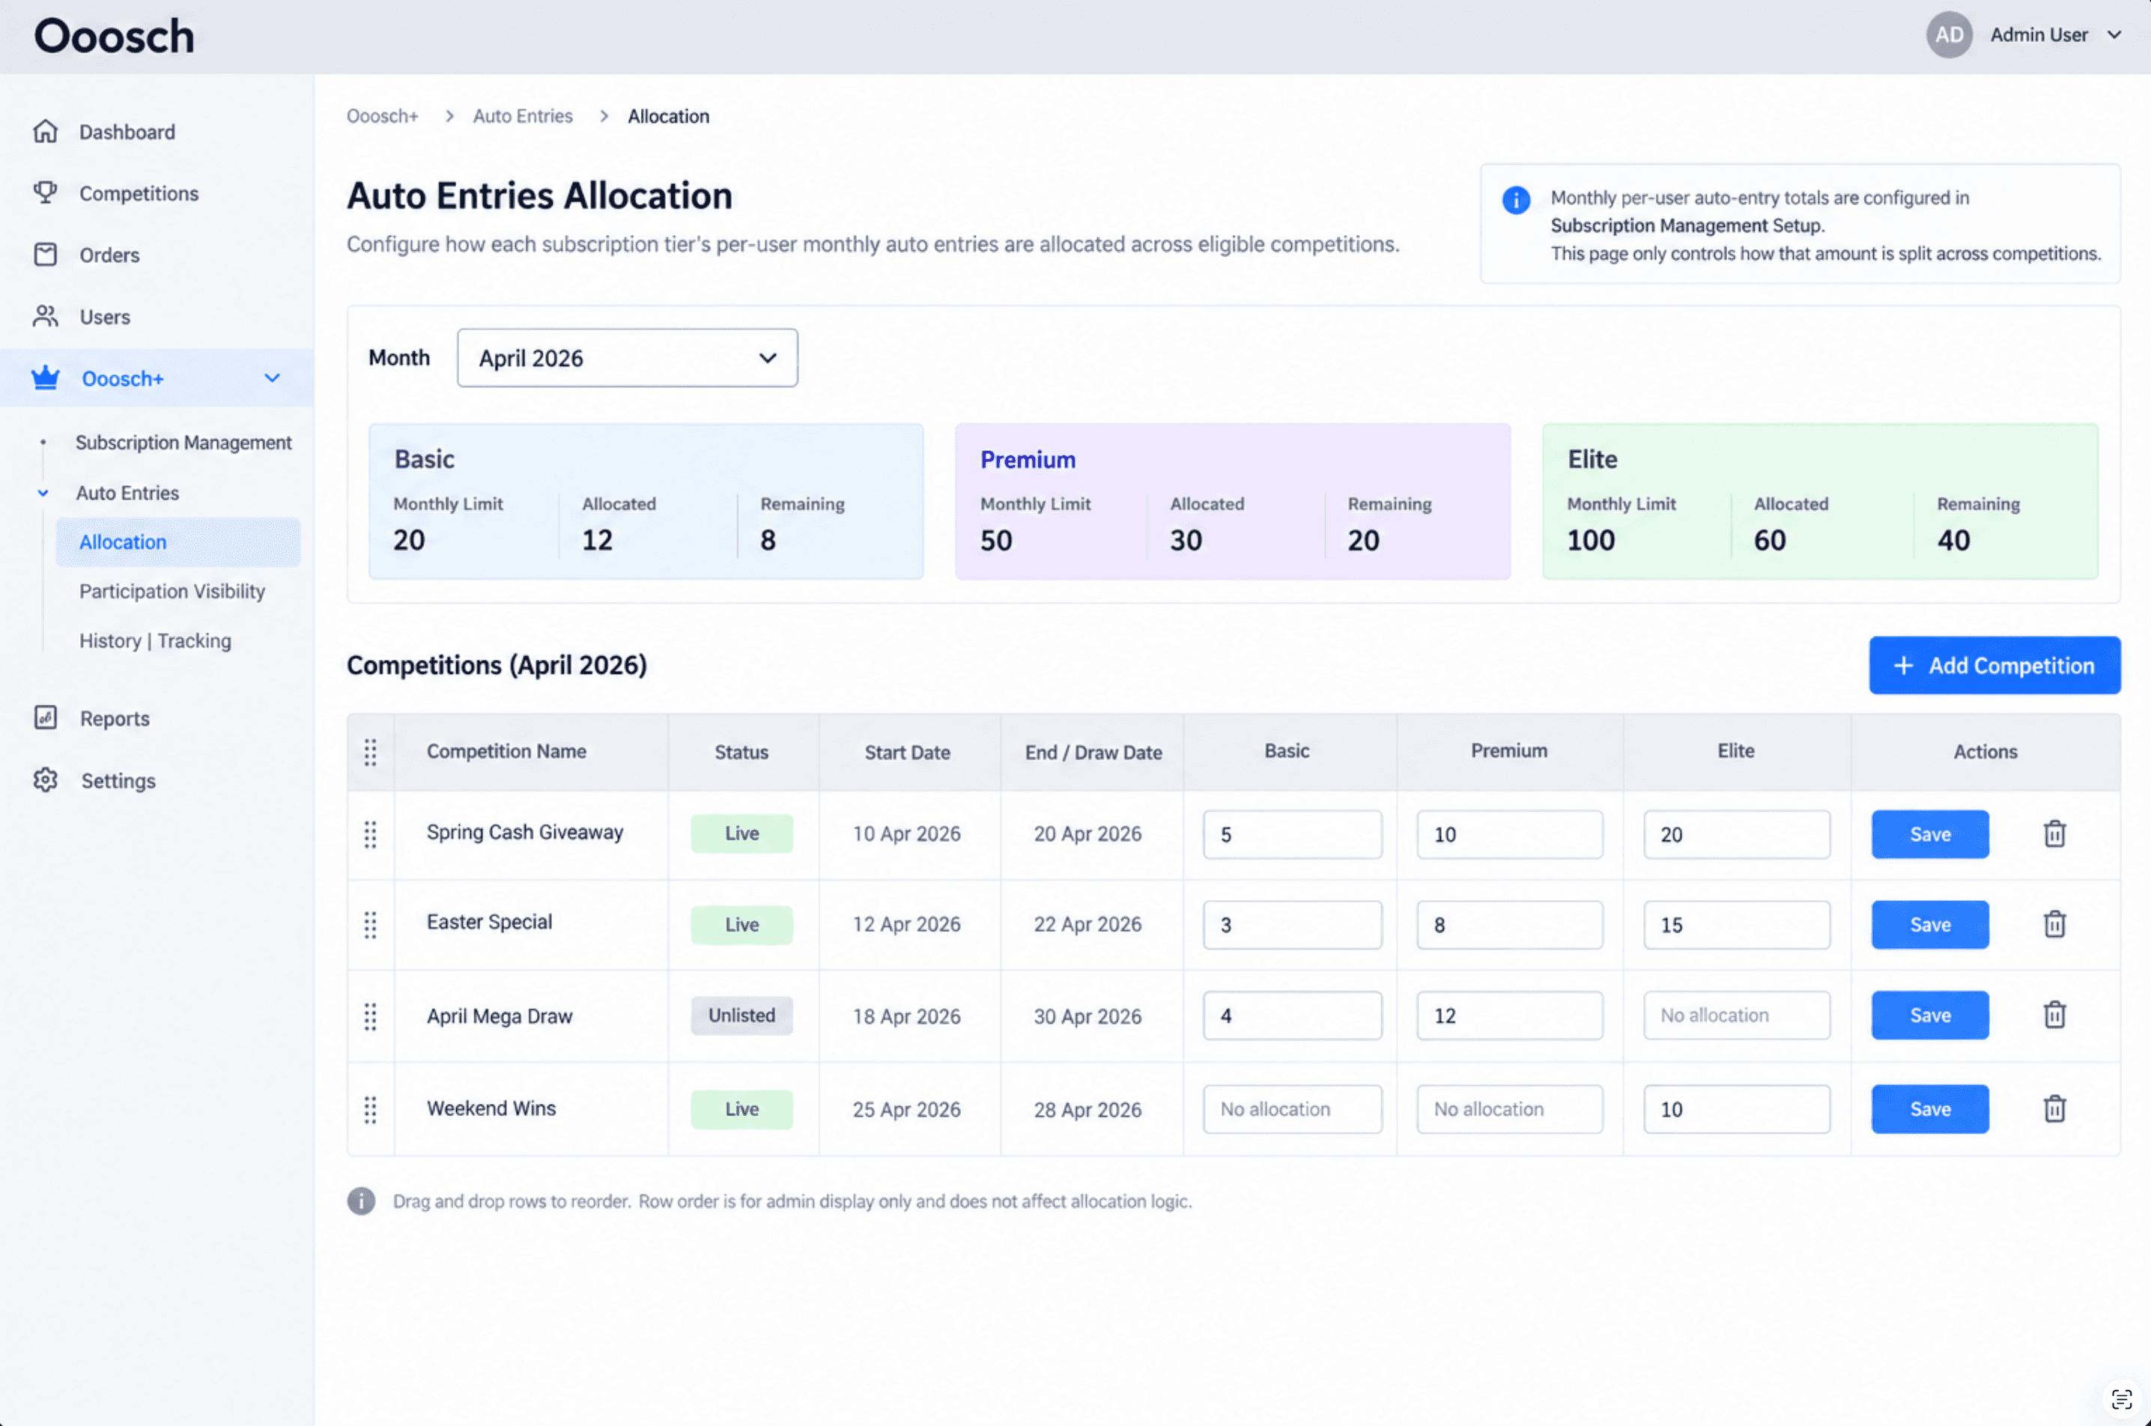The width and height of the screenshot is (2151, 1426).
Task: Remove Weekend Wins using trash icon
Action: (x=2054, y=1109)
